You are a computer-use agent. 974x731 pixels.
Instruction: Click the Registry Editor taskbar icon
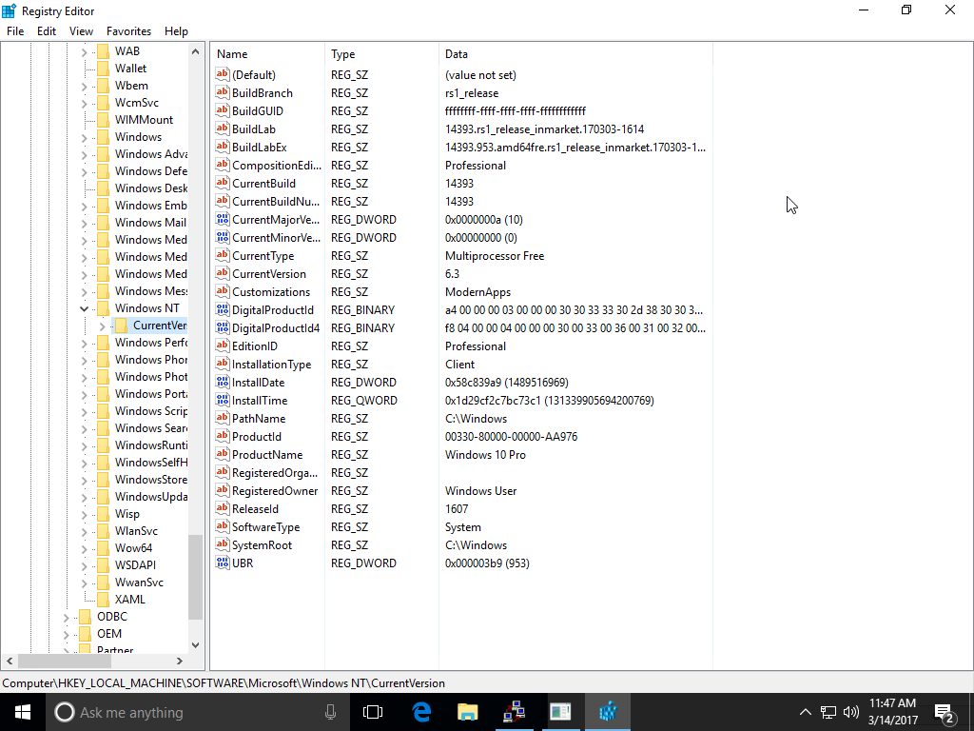pyautogui.click(x=608, y=712)
